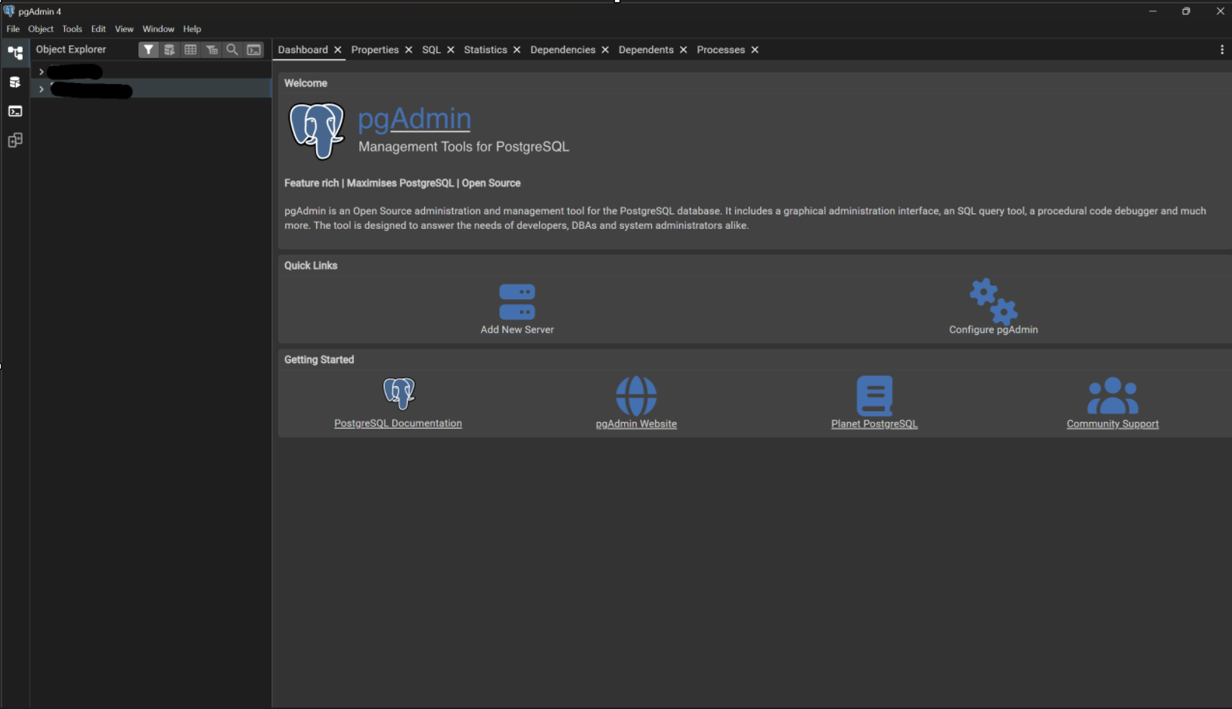Click the Object Explorer filter funnel icon

[148, 50]
